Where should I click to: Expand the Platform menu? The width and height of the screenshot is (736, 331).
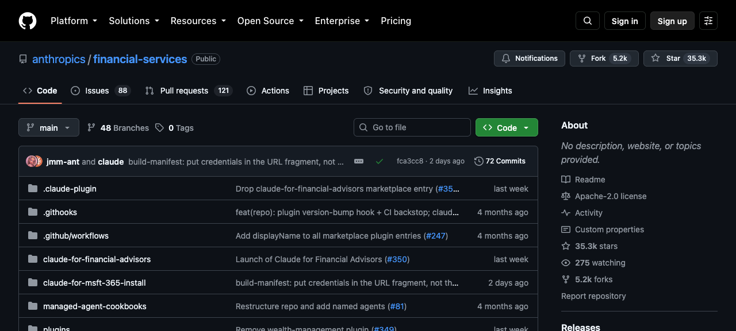click(x=74, y=21)
